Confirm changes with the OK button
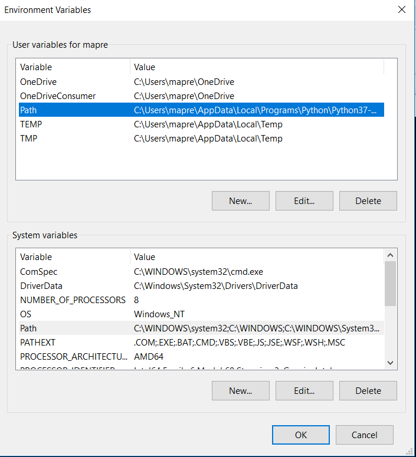This screenshot has width=416, height=457. [301, 435]
